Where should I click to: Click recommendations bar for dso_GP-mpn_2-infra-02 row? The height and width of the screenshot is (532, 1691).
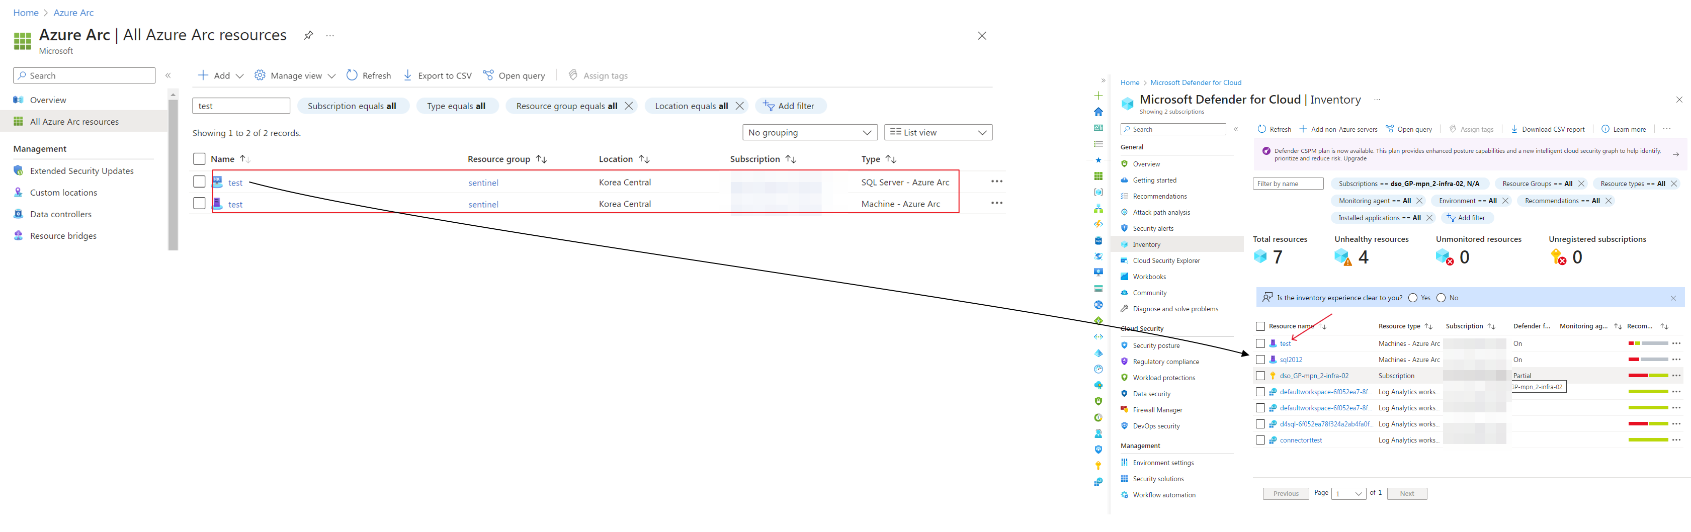(1648, 376)
